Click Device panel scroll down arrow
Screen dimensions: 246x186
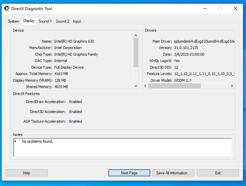(x=136, y=86)
